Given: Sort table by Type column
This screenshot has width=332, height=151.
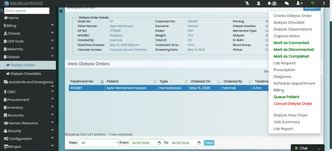Looking at the screenshot, I should click(173, 82).
